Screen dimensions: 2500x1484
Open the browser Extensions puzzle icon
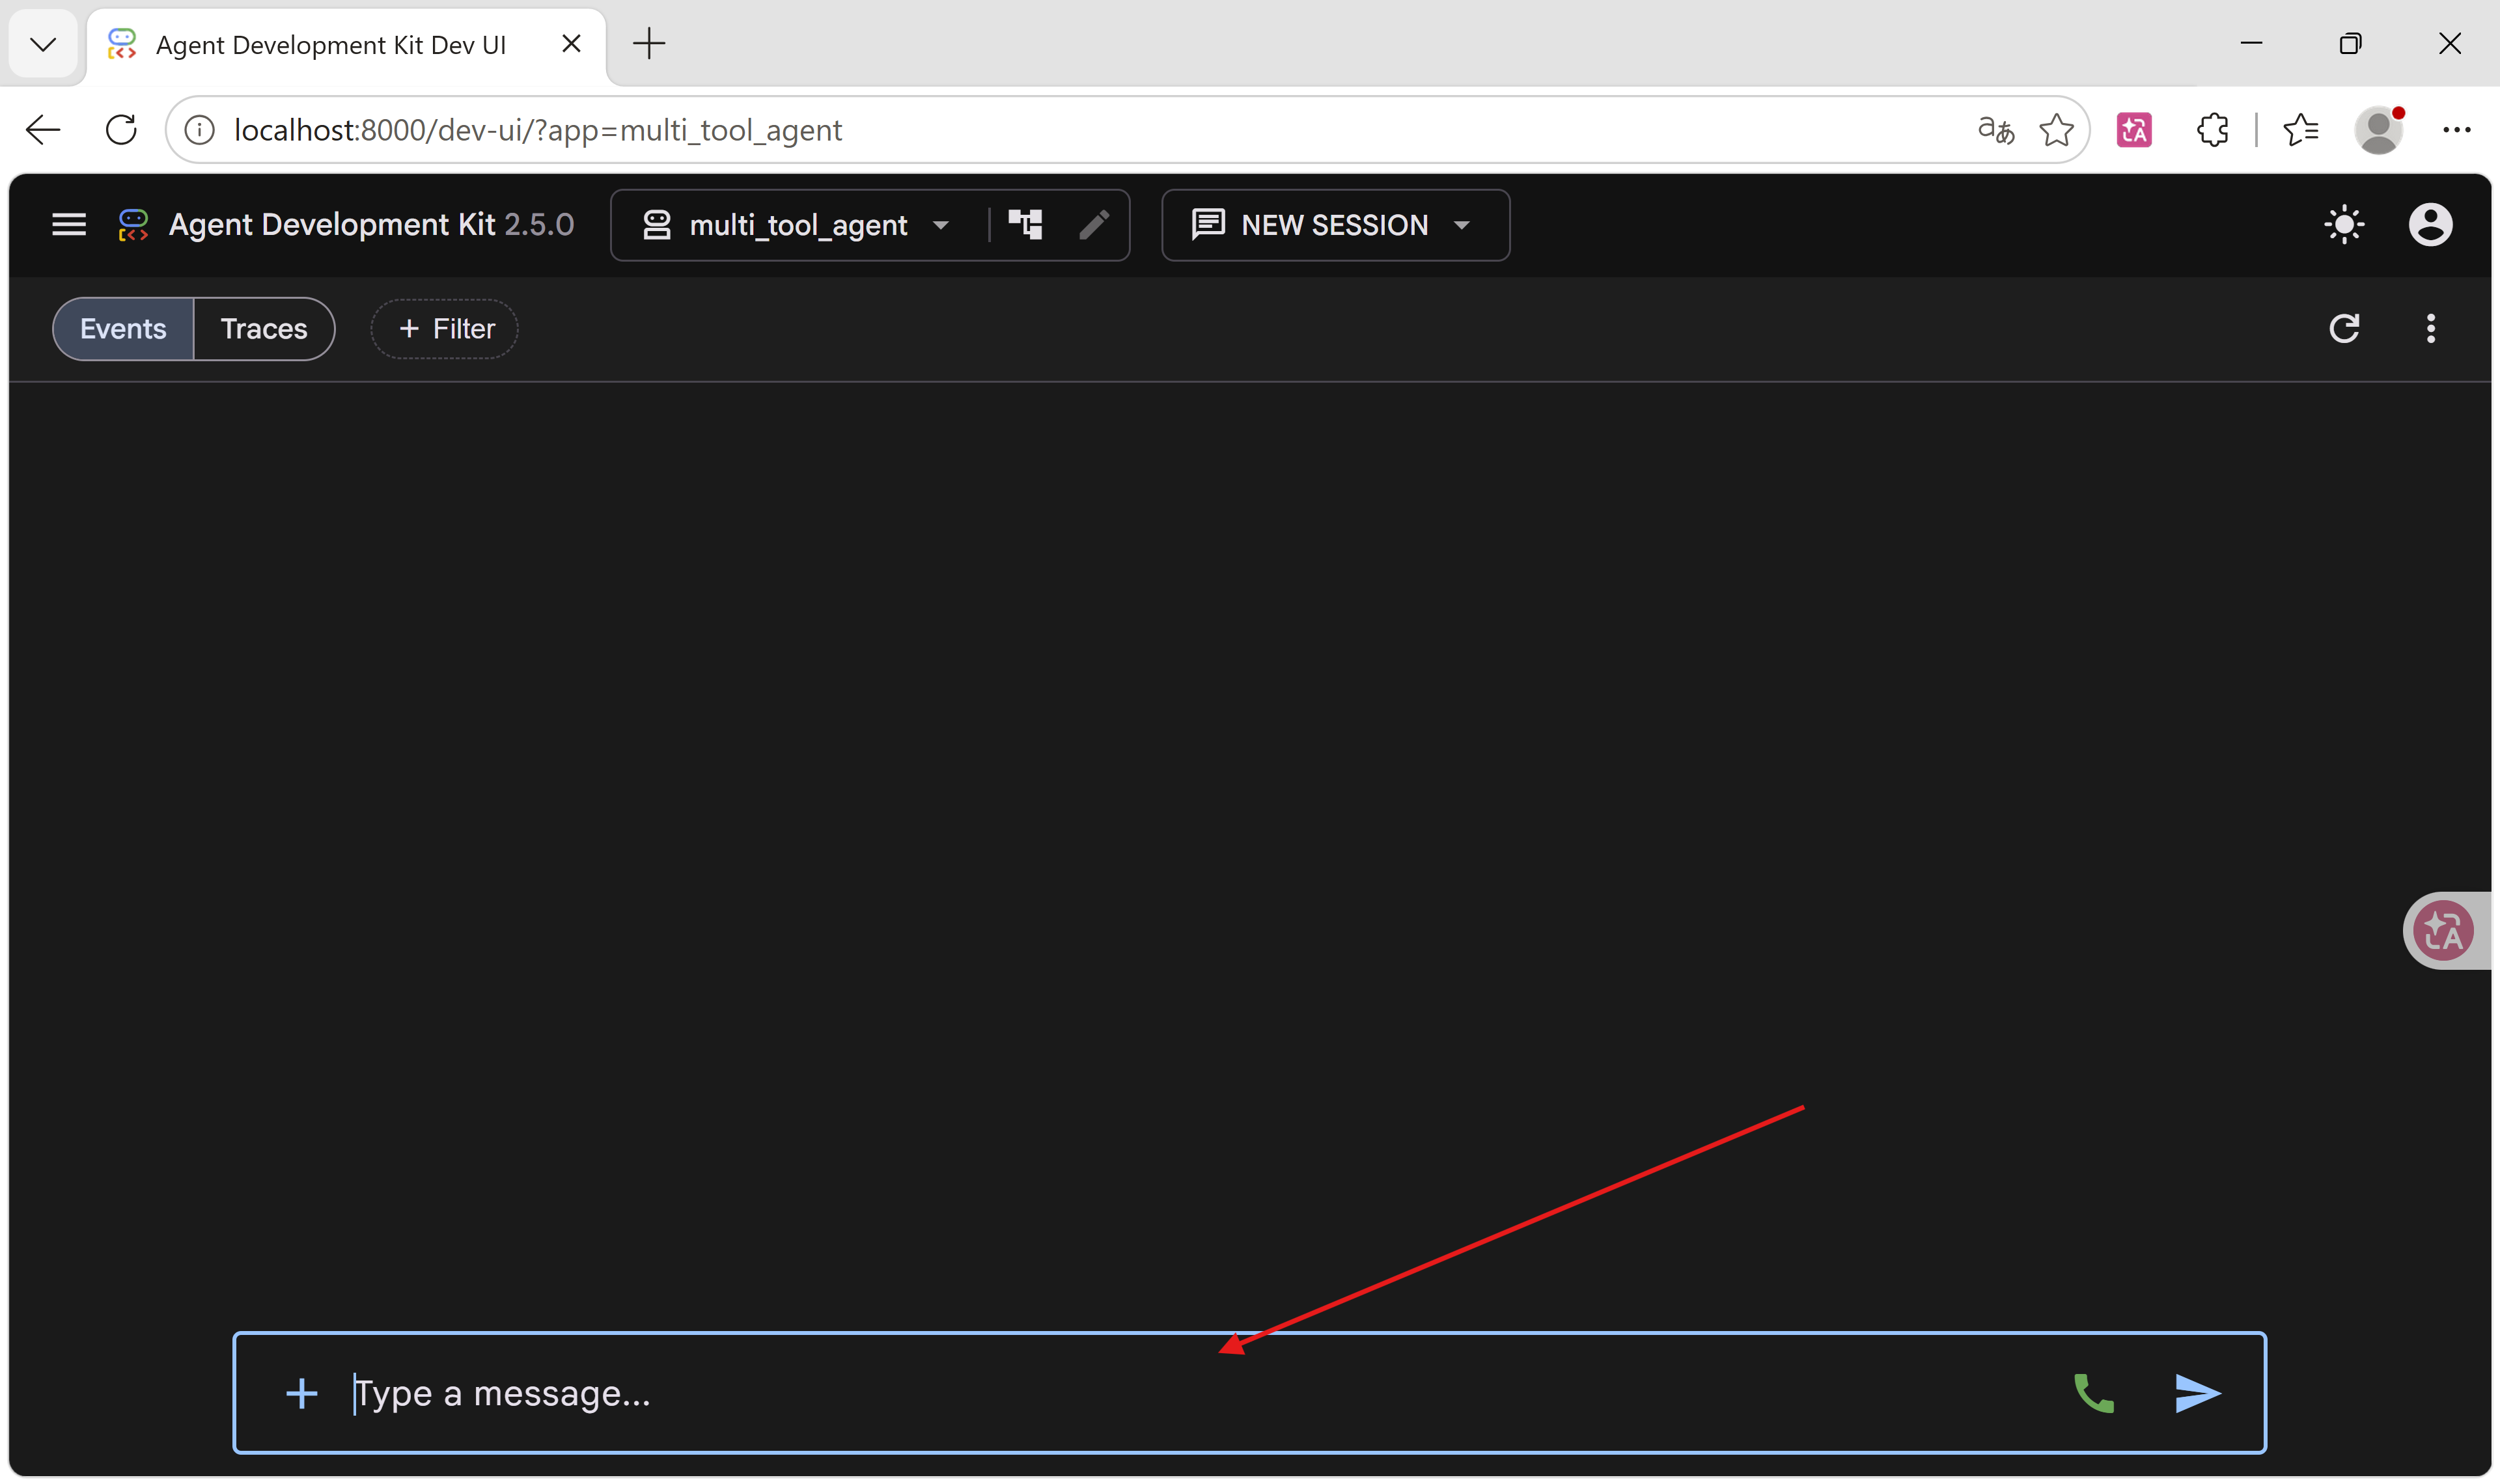click(2212, 130)
